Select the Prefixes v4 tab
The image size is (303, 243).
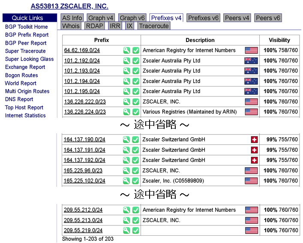(166, 18)
